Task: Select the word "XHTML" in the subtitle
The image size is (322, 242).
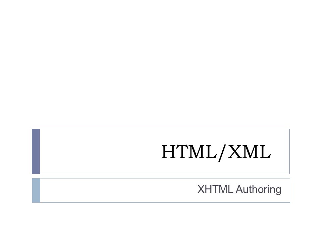Action: point(215,189)
